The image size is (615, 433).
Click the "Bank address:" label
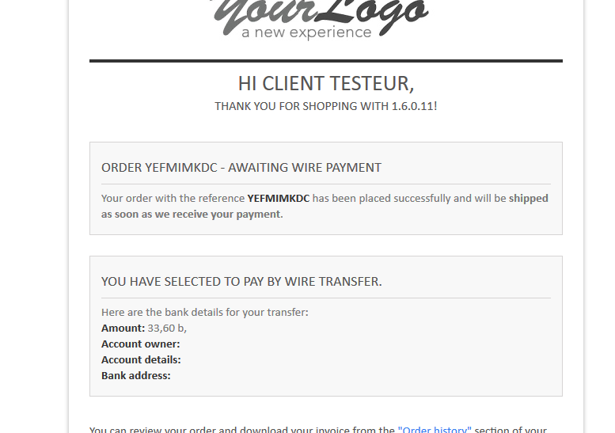(x=135, y=375)
